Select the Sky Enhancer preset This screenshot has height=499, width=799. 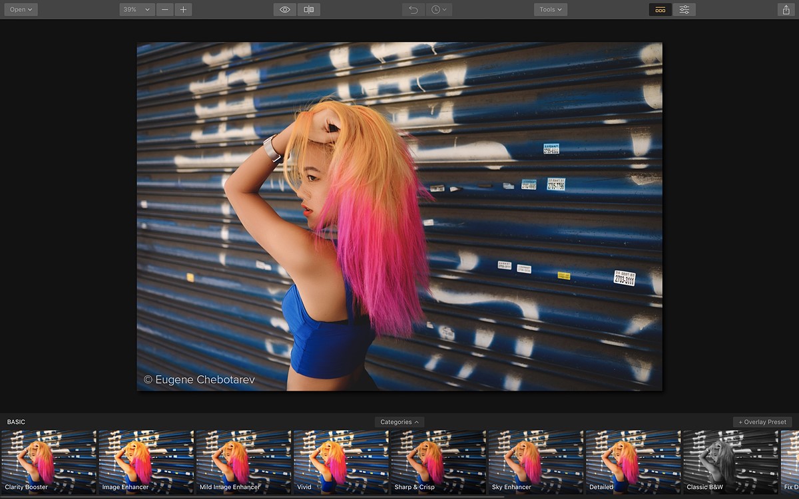coord(535,461)
